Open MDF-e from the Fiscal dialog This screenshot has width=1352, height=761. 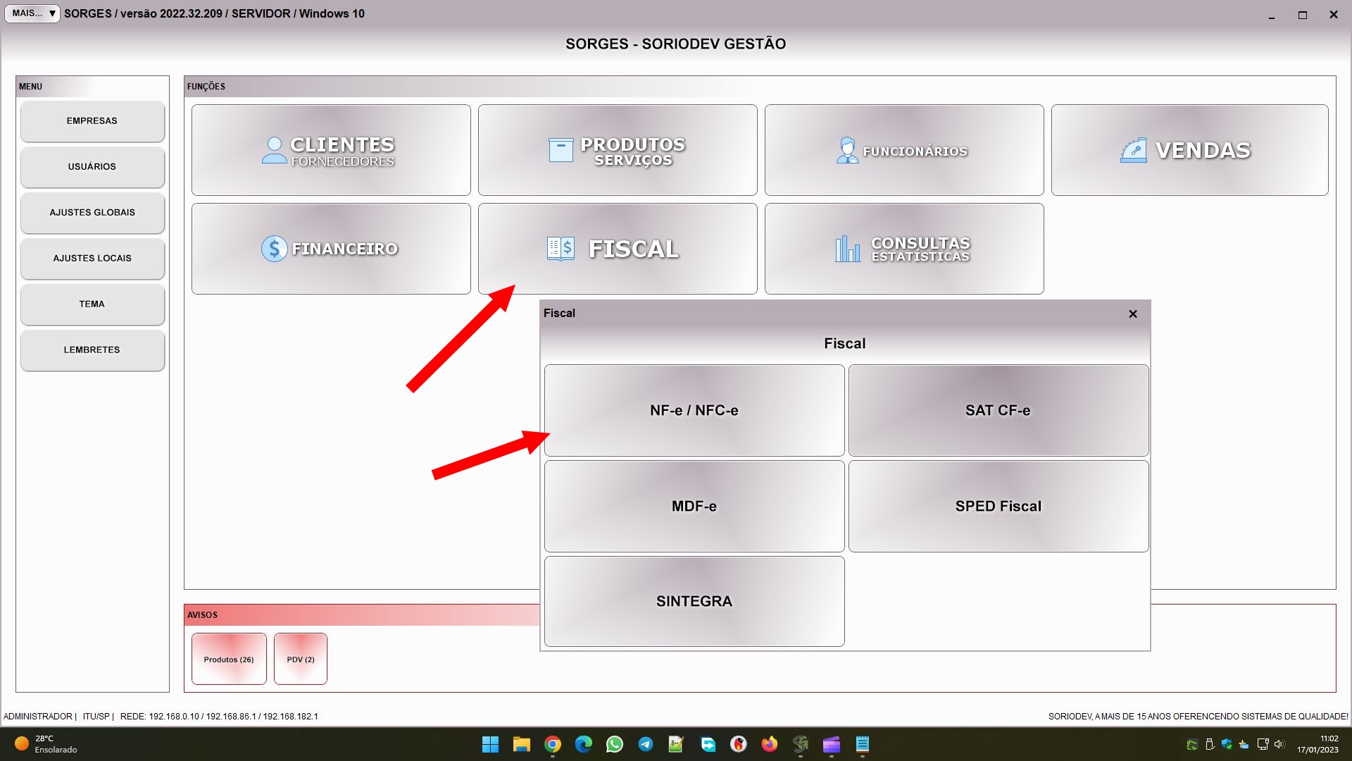point(694,506)
